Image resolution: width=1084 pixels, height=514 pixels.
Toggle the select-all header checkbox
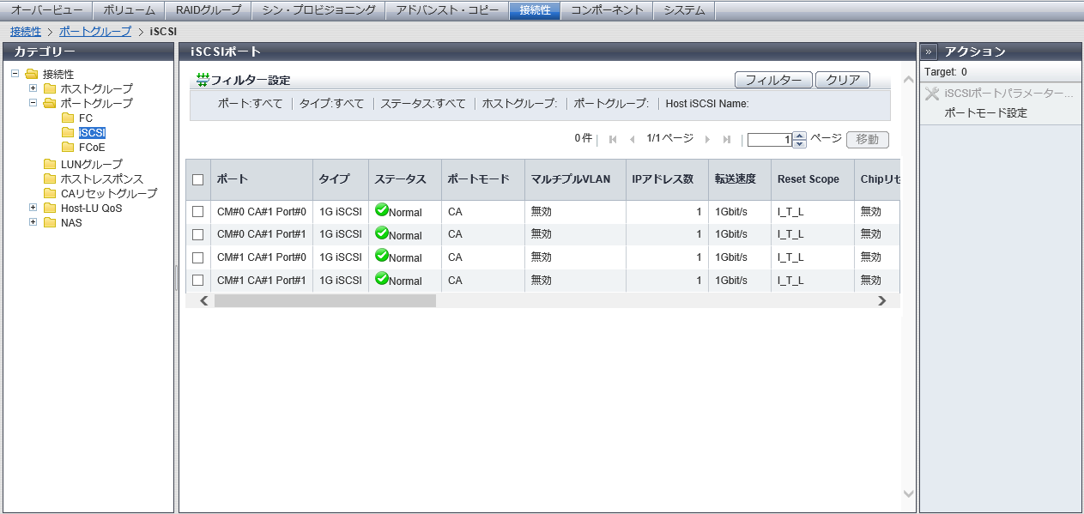click(198, 179)
